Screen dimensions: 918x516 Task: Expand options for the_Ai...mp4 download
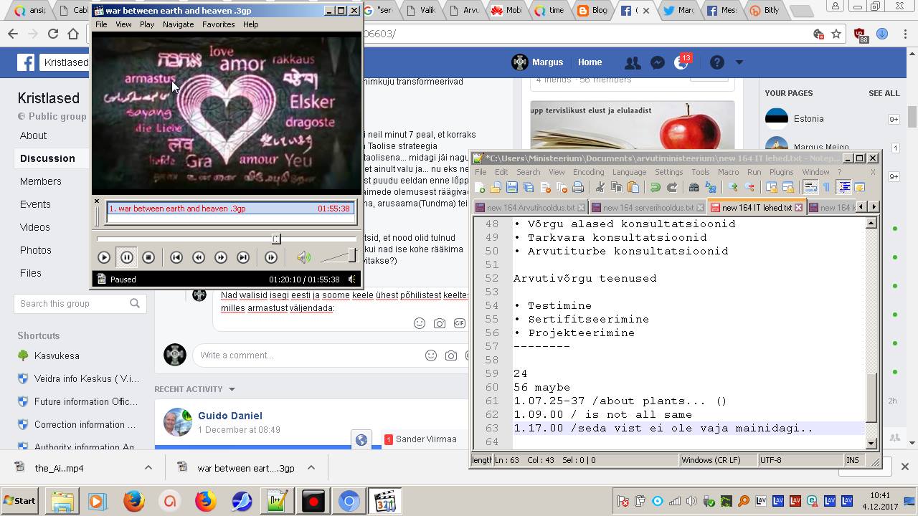[148, 467]
